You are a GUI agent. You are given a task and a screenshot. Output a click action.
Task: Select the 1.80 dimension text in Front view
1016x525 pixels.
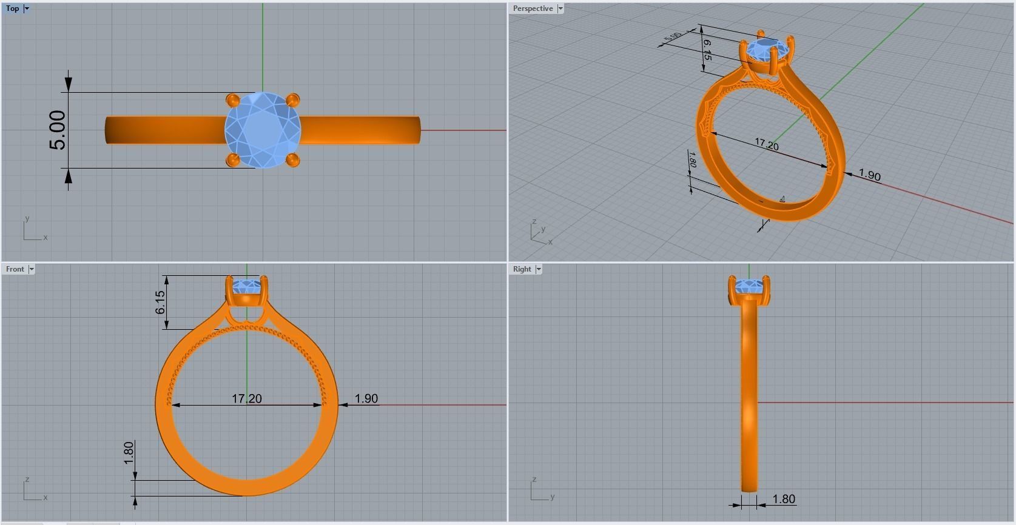pos(129,453)
